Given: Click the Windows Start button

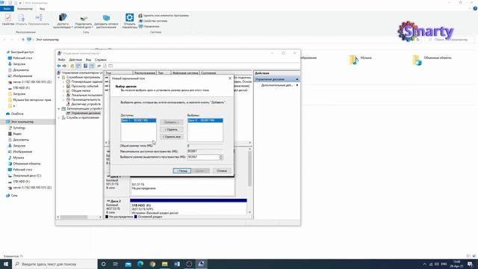Looking at the screenshot, I should click(x=6, y=264).
